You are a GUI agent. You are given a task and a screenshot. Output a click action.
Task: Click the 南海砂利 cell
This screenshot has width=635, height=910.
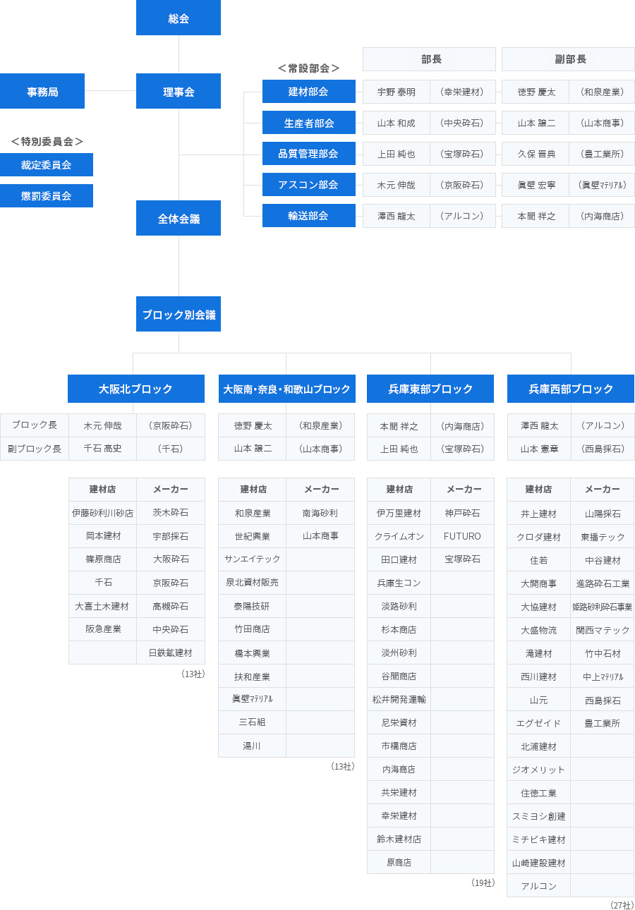pos(320,513)
